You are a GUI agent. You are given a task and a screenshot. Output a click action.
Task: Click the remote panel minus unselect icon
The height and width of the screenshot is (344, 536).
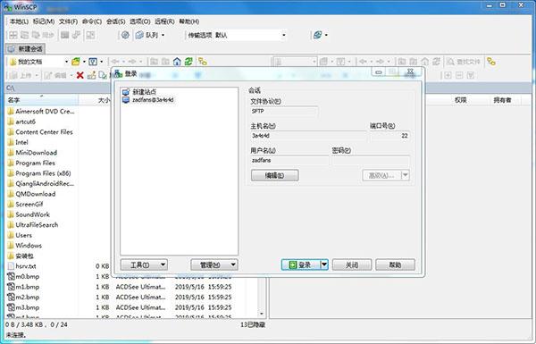pos(459,75)
